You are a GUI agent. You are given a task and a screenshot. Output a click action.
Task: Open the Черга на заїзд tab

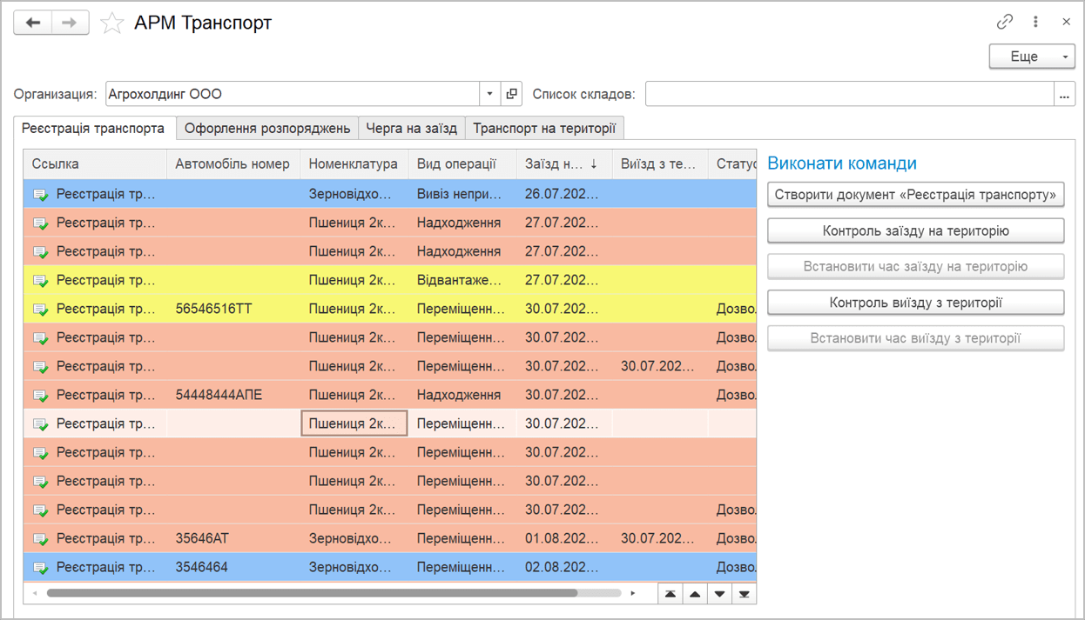click(x=411, y=129)
